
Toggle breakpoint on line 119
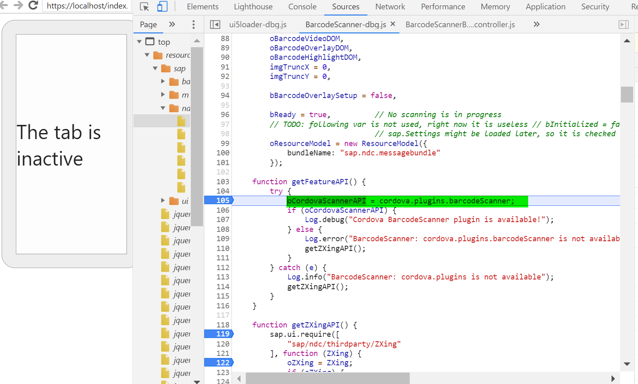pyautogui.click(x=220, y=334)
